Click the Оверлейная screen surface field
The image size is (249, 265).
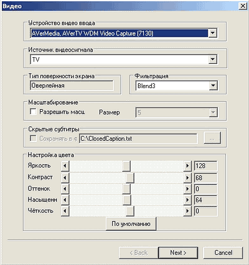[72, 86]
